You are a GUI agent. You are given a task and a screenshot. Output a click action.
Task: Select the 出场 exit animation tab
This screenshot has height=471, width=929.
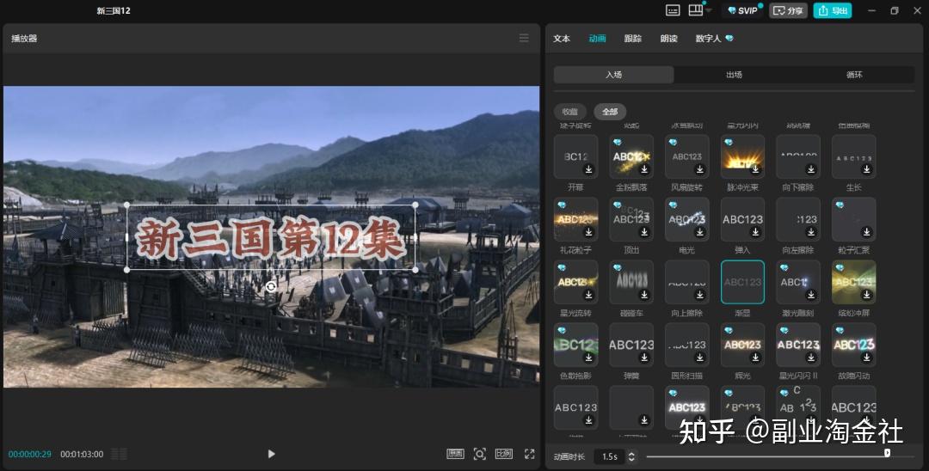click(734, 75)
